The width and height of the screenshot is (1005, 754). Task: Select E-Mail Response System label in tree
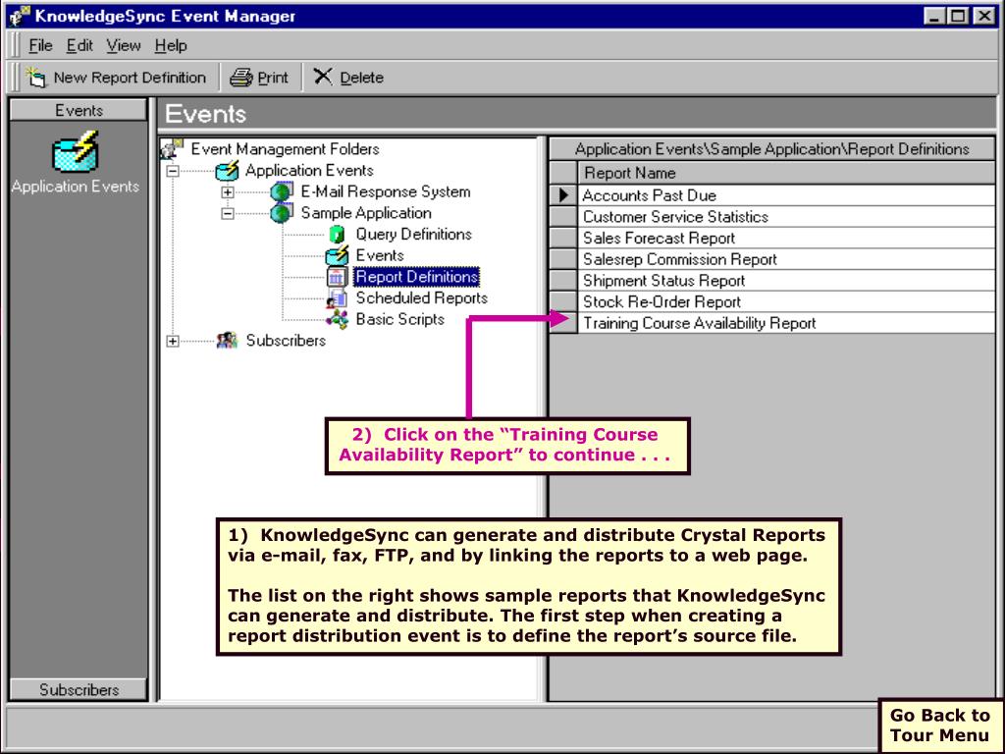point(386,191)
